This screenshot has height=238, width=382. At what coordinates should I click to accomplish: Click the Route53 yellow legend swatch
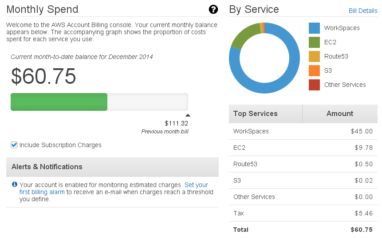click(314, 56)
